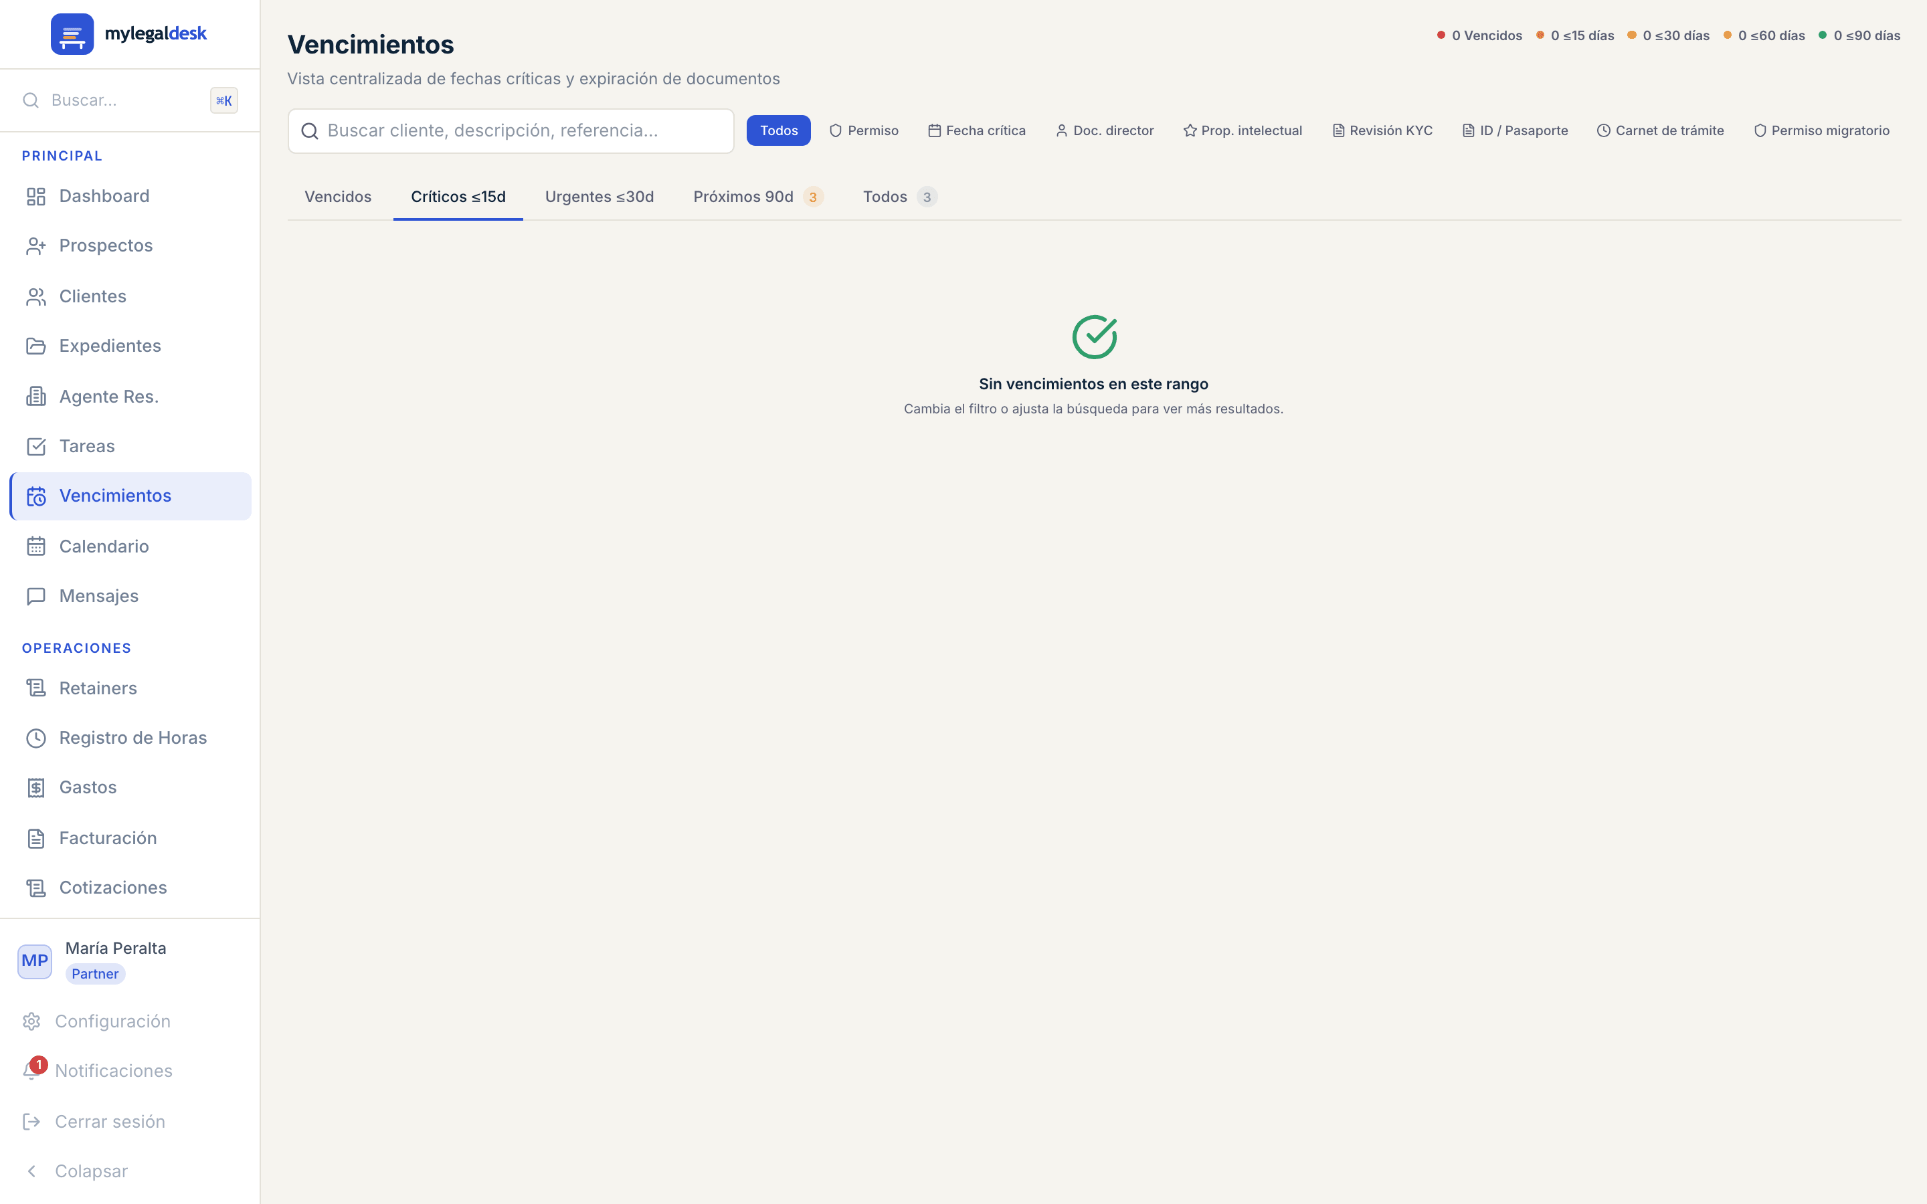Click the Cerrar sesión logout icon
Screen dimensions: 1927x1204
[x=32, y=1122]
